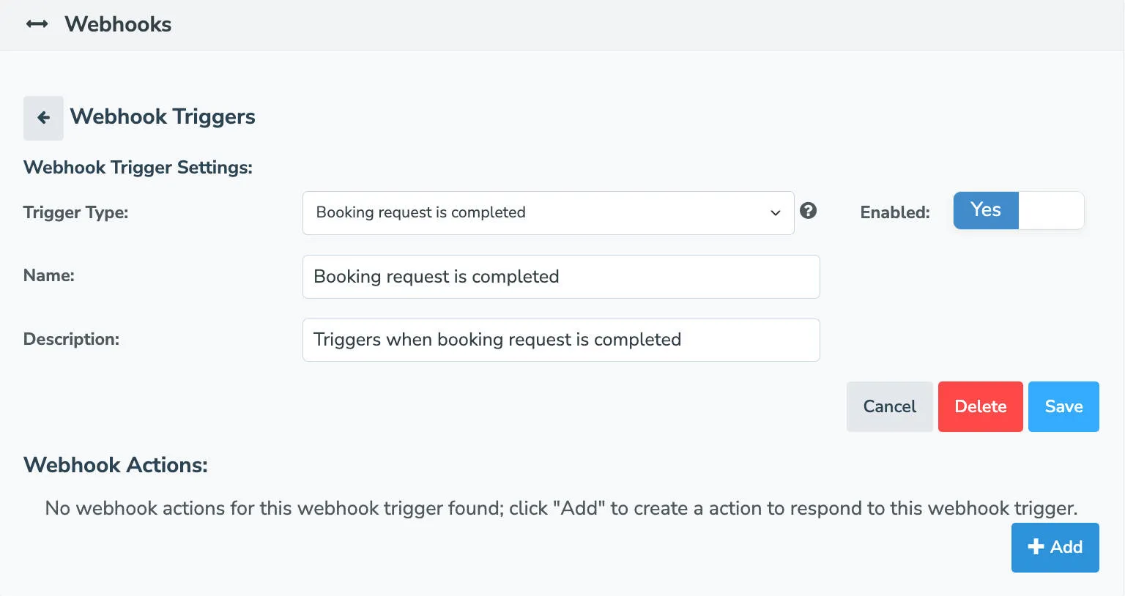Viewport: 1125px width, 596px height.
Task: Click the Webhook Actions section heading
Action: pyautogui.click(x=115, y=465)
